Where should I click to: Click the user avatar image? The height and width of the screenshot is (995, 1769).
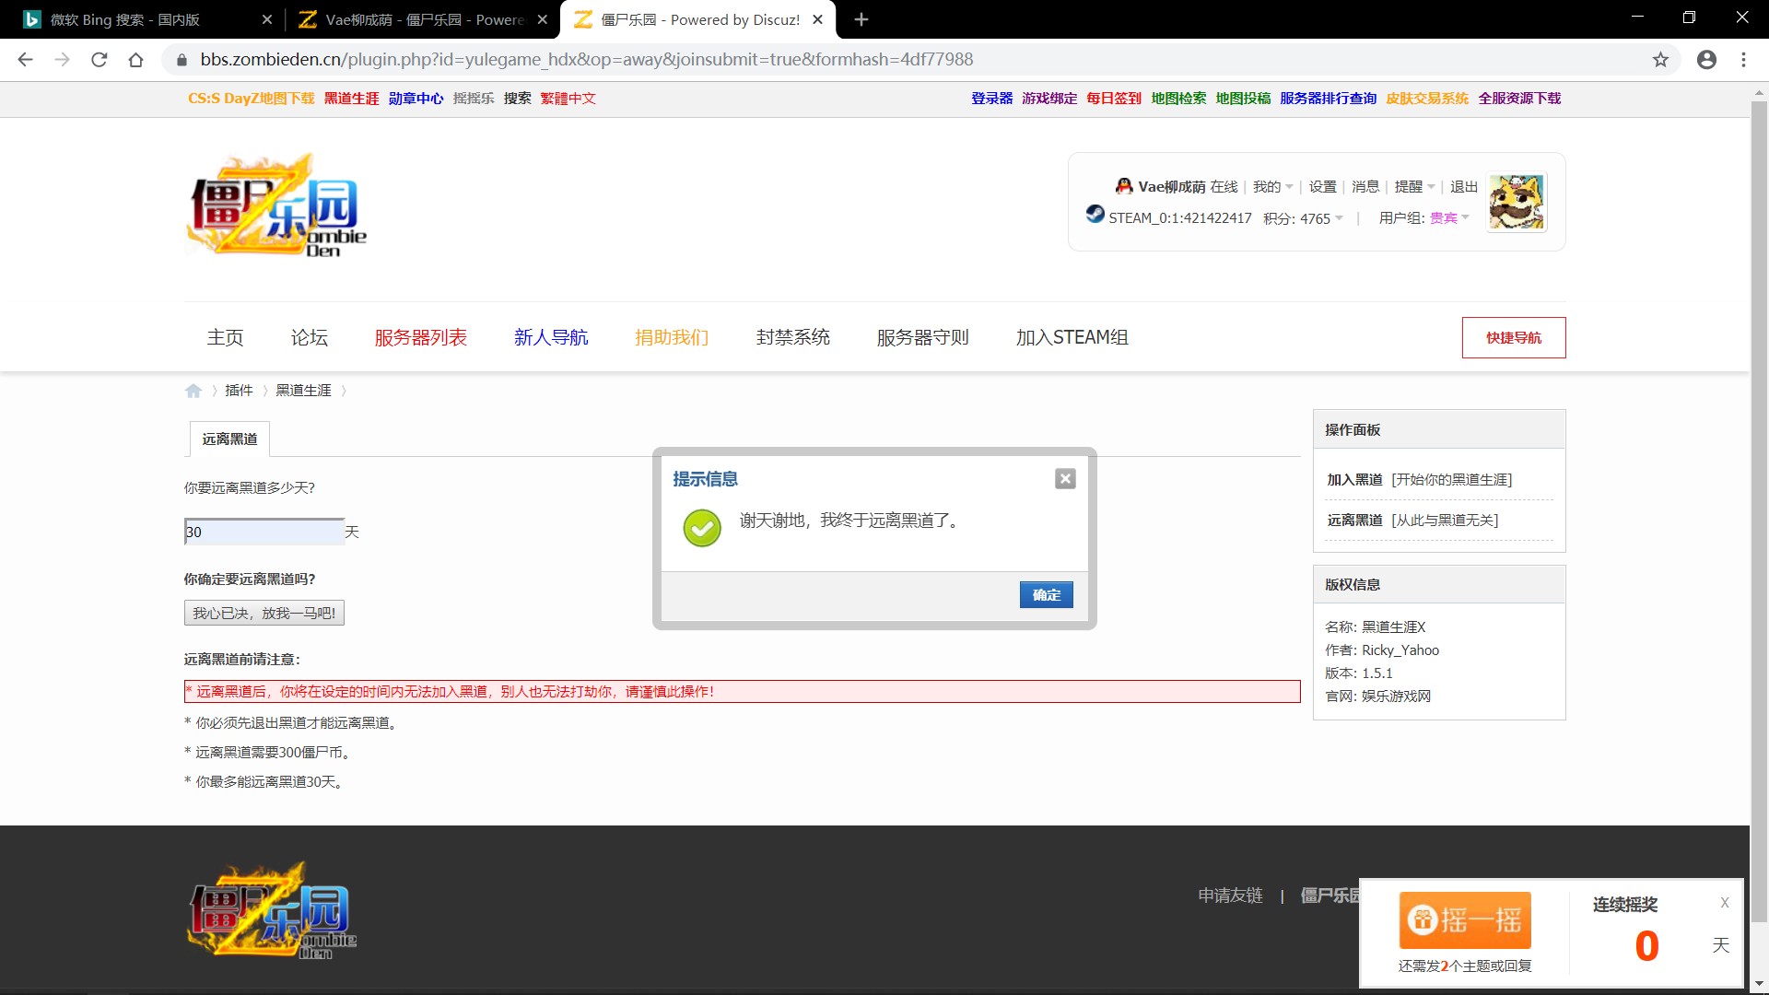[1516, 202]
